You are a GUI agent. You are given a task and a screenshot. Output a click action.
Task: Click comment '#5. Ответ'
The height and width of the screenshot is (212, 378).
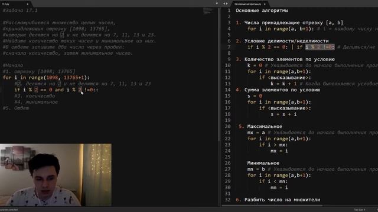(x=16, y=108)
